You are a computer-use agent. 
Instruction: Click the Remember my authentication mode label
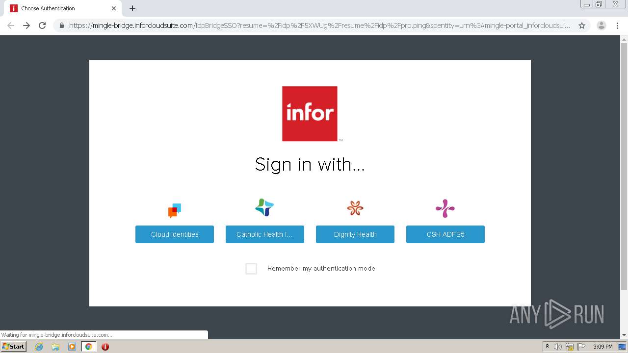(321, 269)
